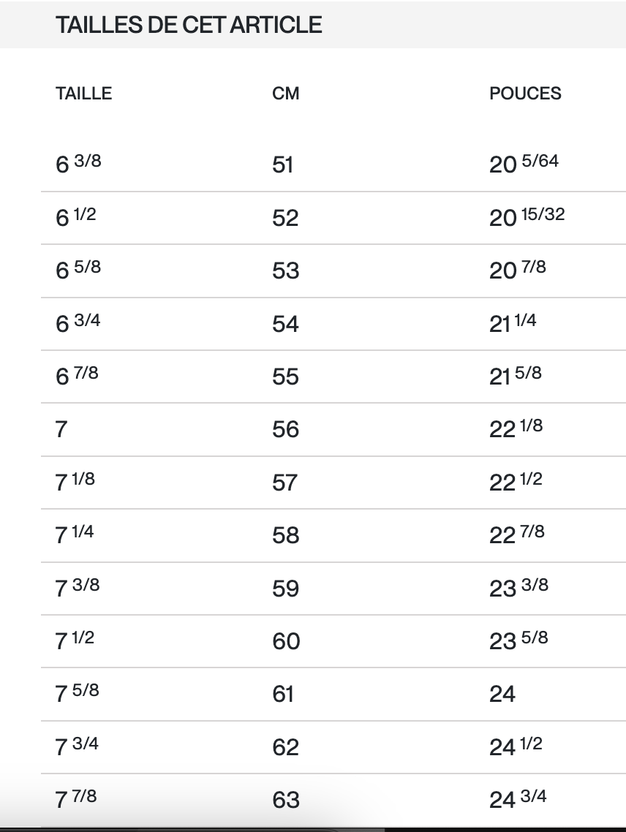Select the 63 cm measurement
The width and height of the screenshot is (626, 832).
click(x=285, y=800)
